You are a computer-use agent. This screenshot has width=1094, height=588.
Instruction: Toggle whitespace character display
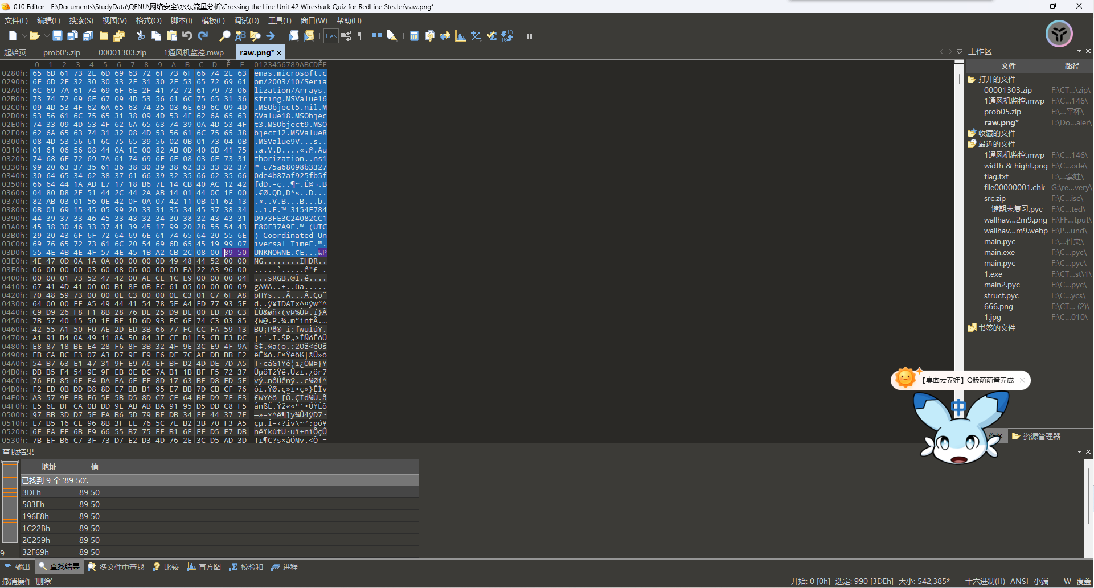360,35
